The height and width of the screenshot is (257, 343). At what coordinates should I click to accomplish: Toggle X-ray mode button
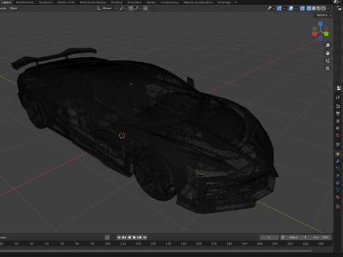[x=302, y=9]
